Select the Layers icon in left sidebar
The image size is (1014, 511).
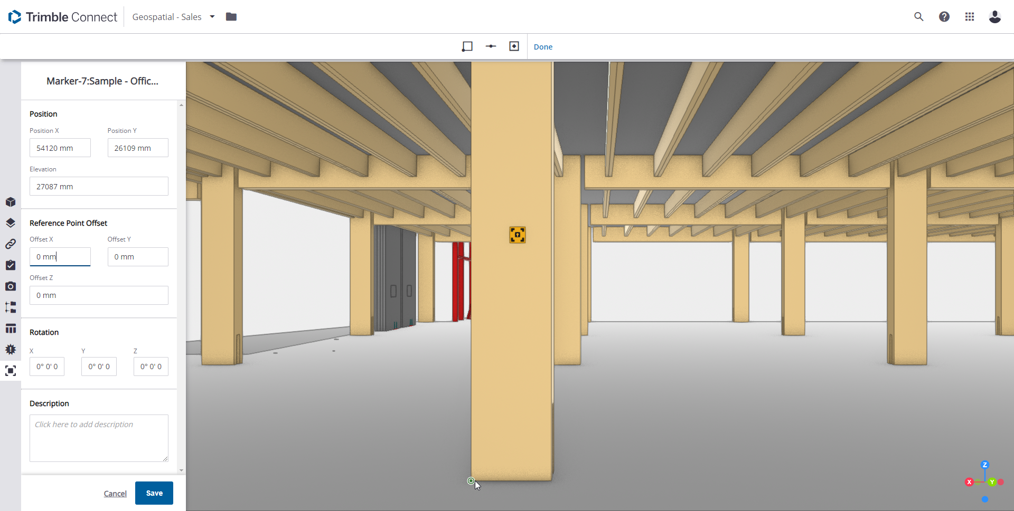[11, 223]
